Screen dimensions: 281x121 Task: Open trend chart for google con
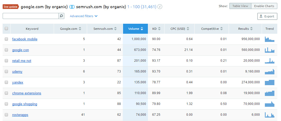click(x=270, y=50)
